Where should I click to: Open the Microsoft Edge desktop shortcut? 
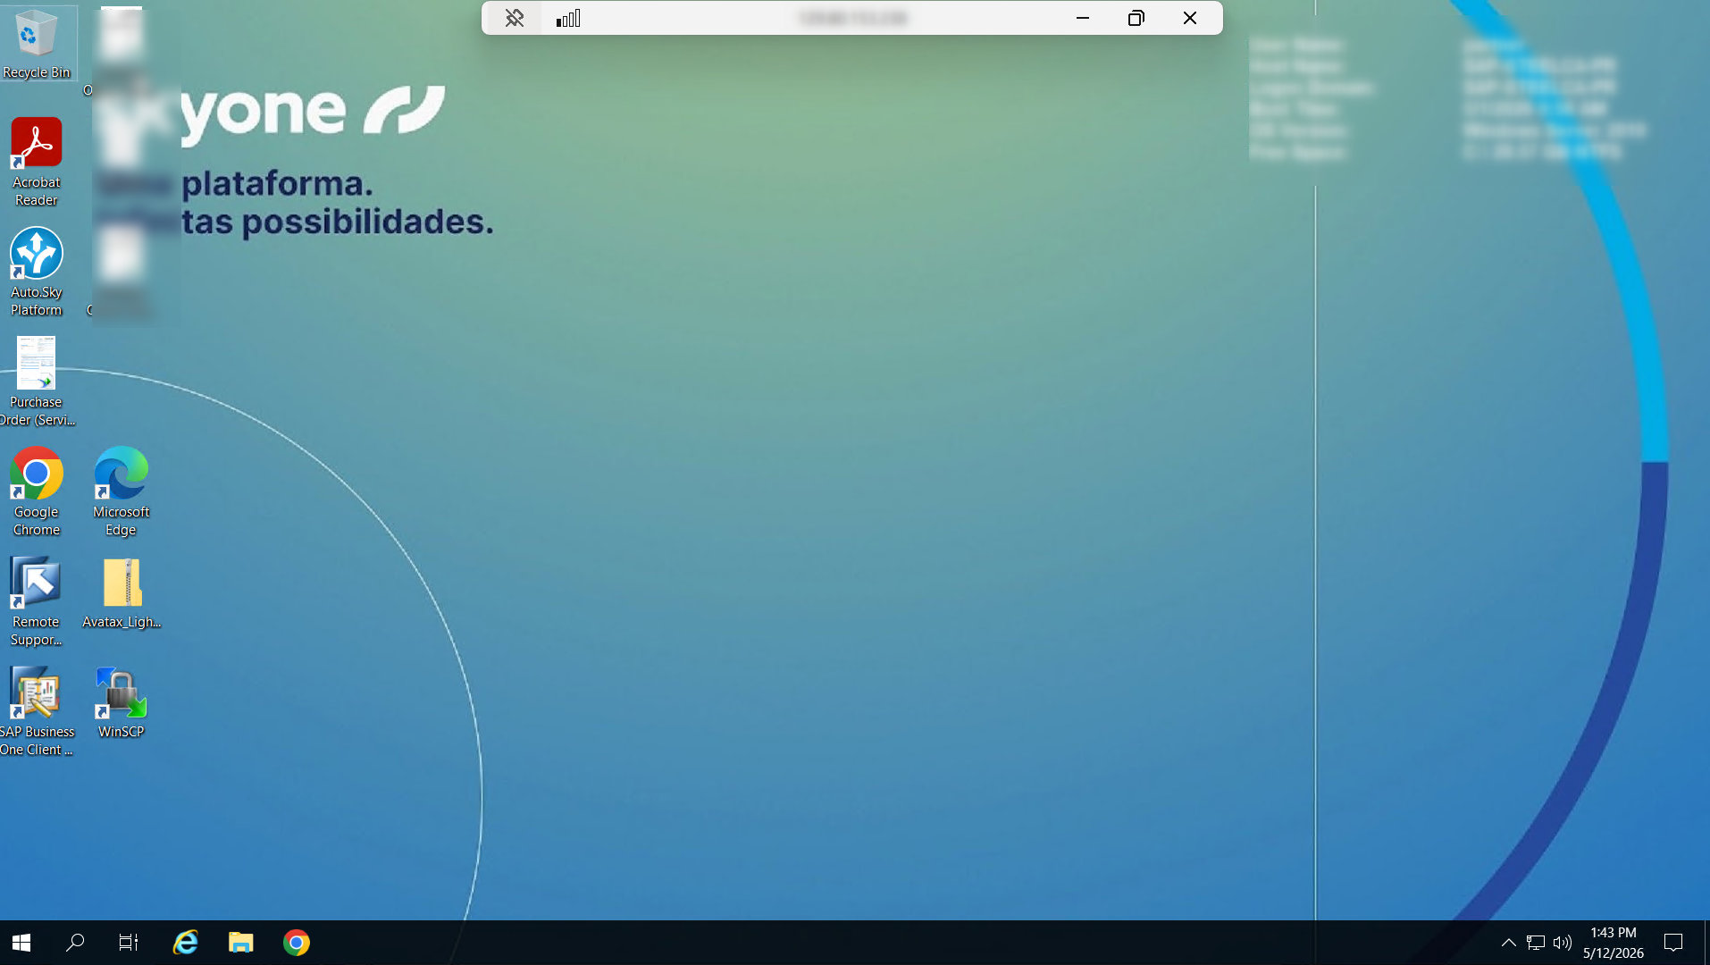[122, 491]
